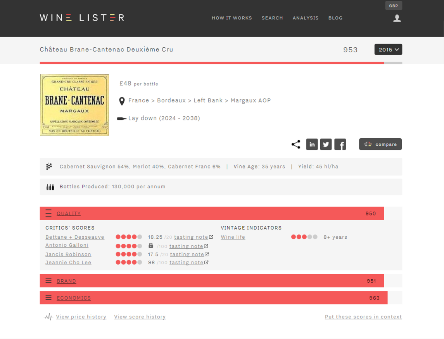
Task: Switch currency via GBP button
Action: (x=394, y=6)
